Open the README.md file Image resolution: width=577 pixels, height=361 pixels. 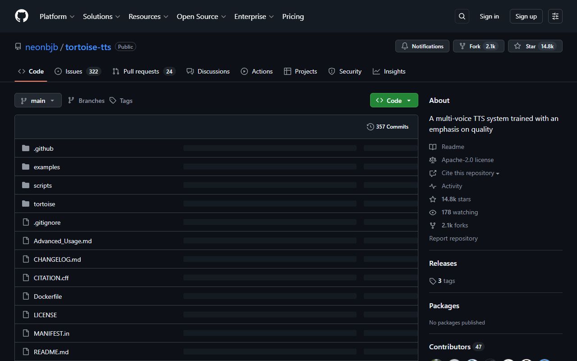[x=51, y=352]
